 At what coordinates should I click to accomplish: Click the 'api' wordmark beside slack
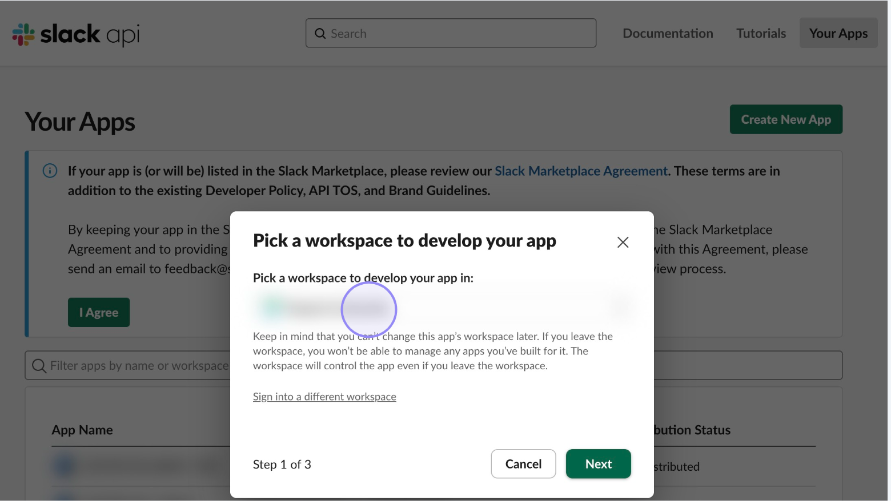[123, 35]
